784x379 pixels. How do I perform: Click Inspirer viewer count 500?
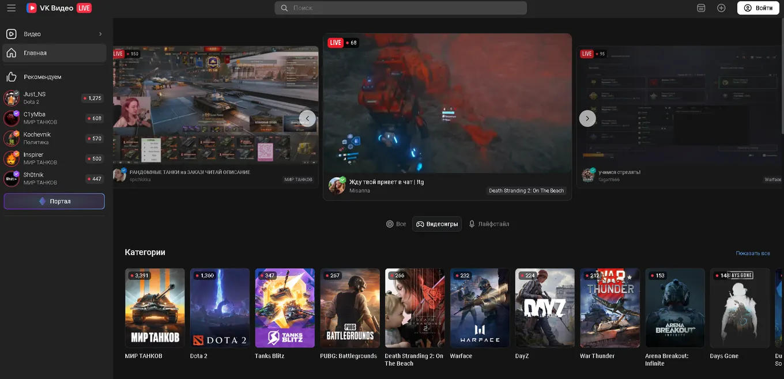[95, 159]
